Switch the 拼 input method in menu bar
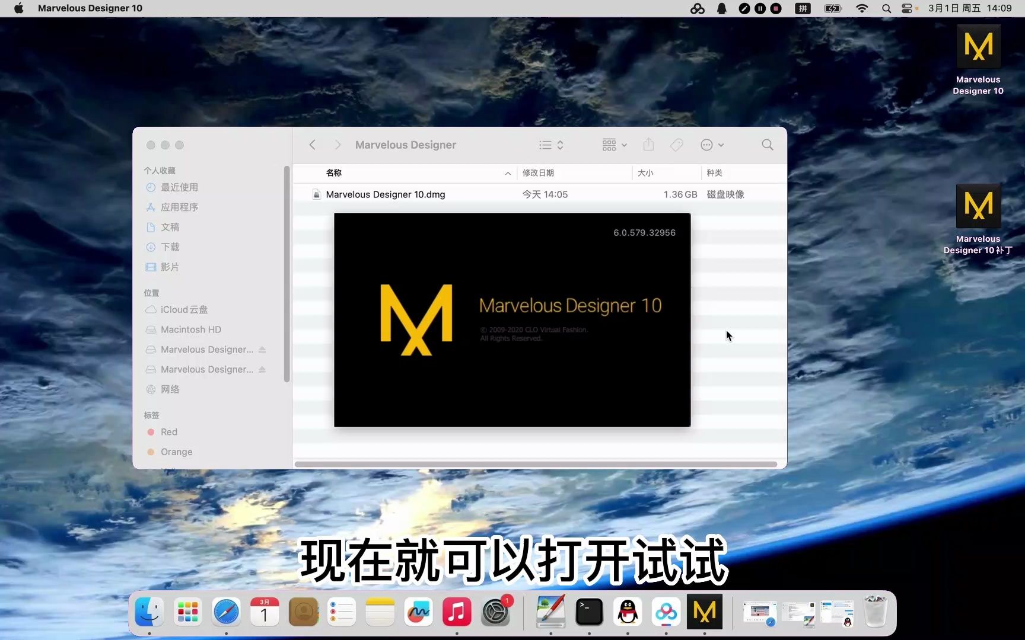Image resolution: width=1025 pixels, height=640 pixels. 803,8
